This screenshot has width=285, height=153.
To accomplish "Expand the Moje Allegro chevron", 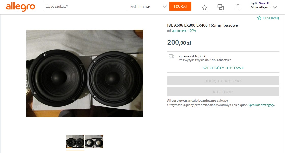I will (x=275, y=7).
